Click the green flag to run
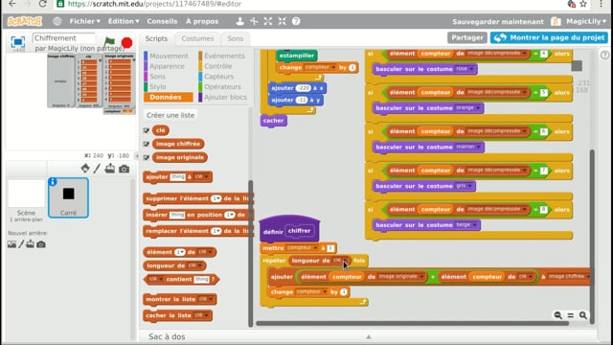Screen dimensions: 613x345 (x=109, y=42)
